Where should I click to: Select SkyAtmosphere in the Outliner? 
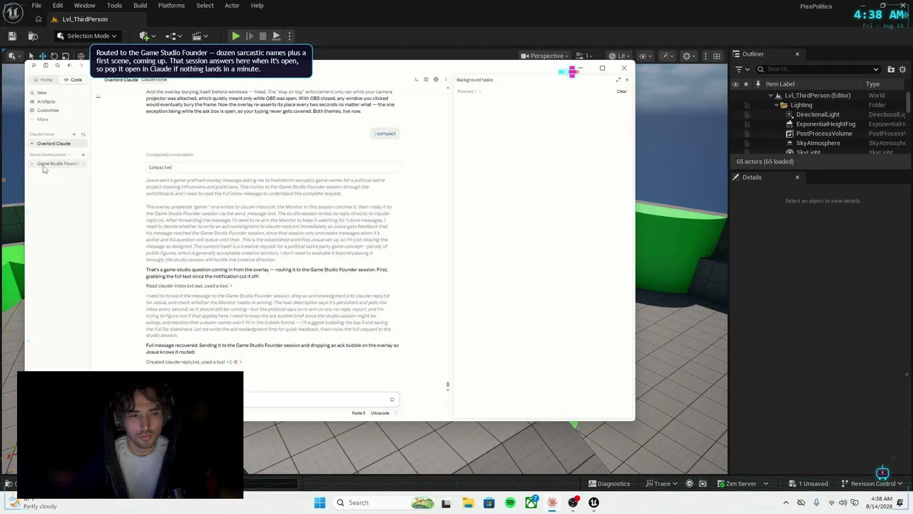click(818, 143)
